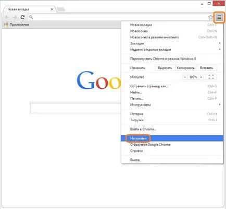
Task: Choose Найти... menu item
Action: pyautogui.click(x=172, y=92)
